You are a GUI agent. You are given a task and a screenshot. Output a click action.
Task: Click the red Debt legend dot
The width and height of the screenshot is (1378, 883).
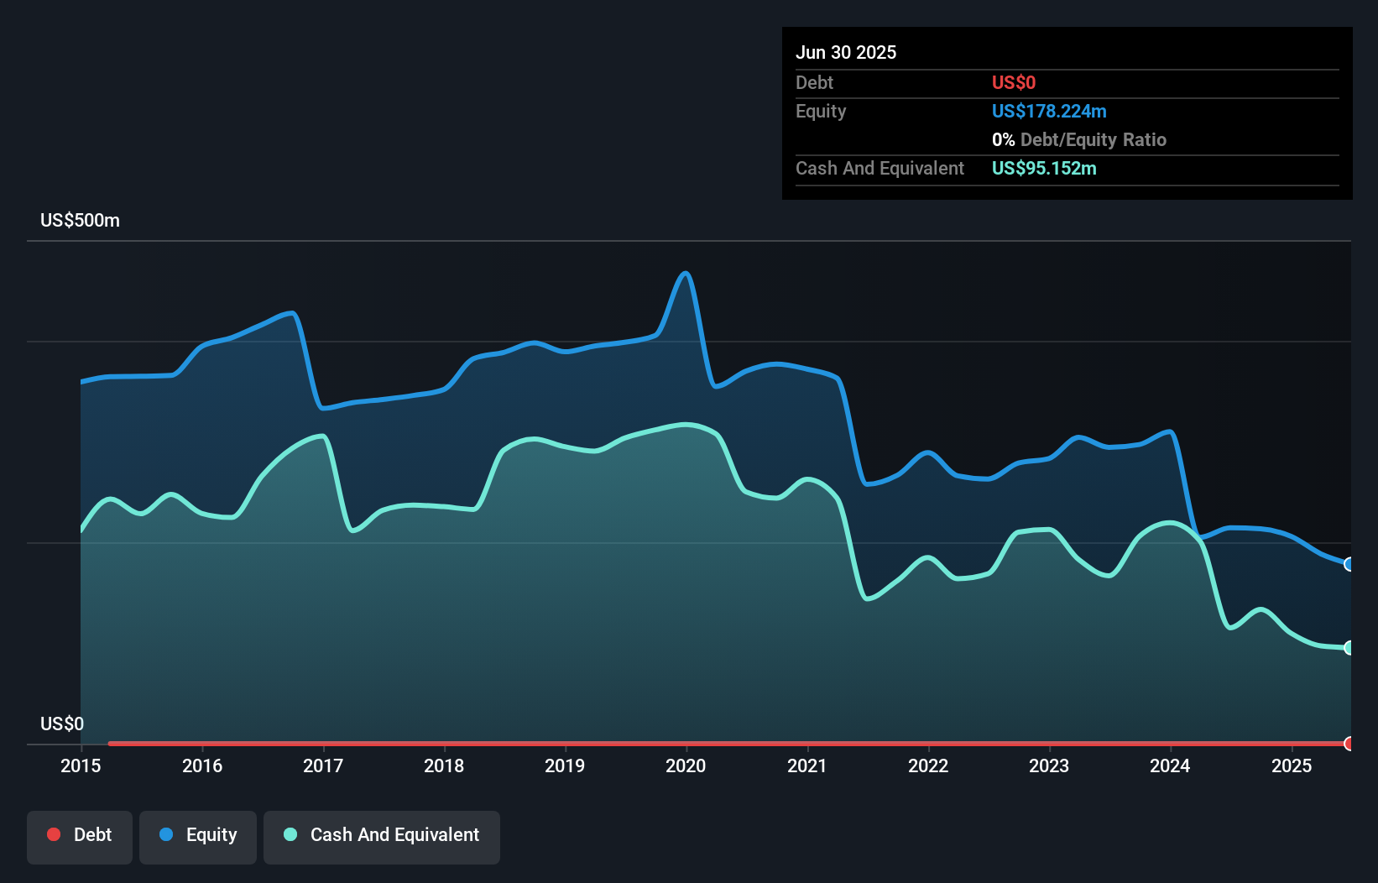click(54, 834)
